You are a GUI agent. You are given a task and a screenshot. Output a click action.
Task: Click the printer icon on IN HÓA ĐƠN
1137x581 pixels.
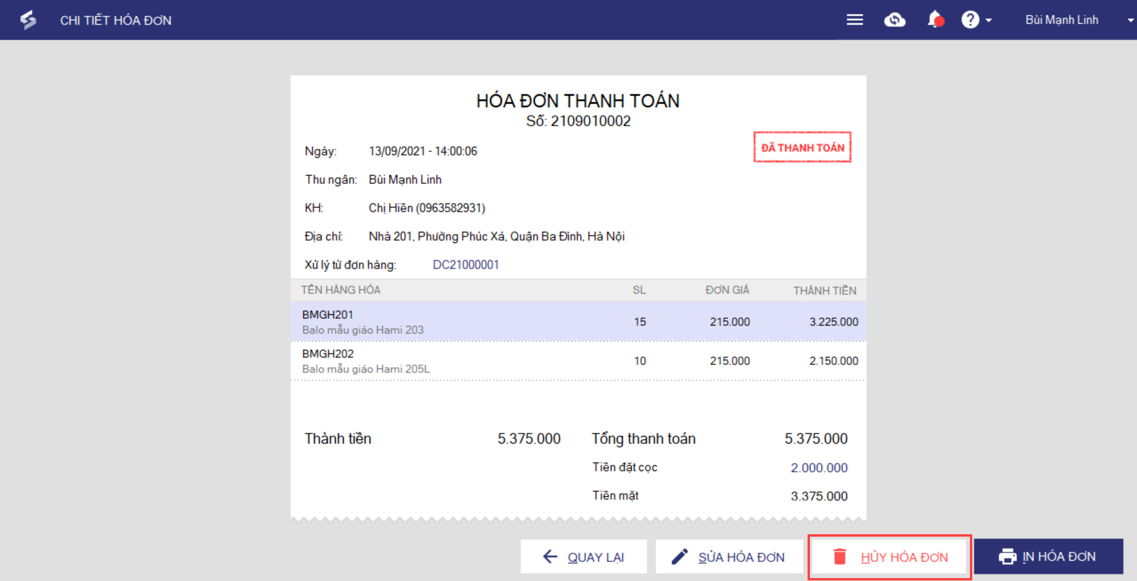tap(1007, 557)
